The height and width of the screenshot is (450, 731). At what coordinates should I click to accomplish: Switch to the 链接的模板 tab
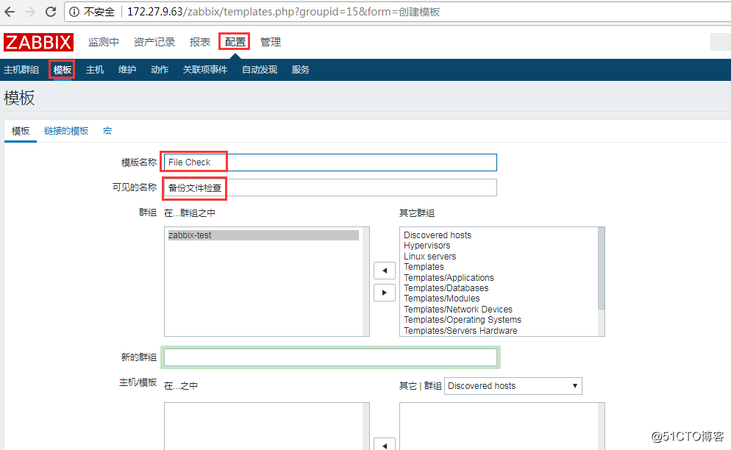[x=66, y=131]
